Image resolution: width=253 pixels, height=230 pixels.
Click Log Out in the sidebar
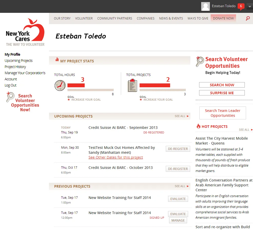click(11, 85)
